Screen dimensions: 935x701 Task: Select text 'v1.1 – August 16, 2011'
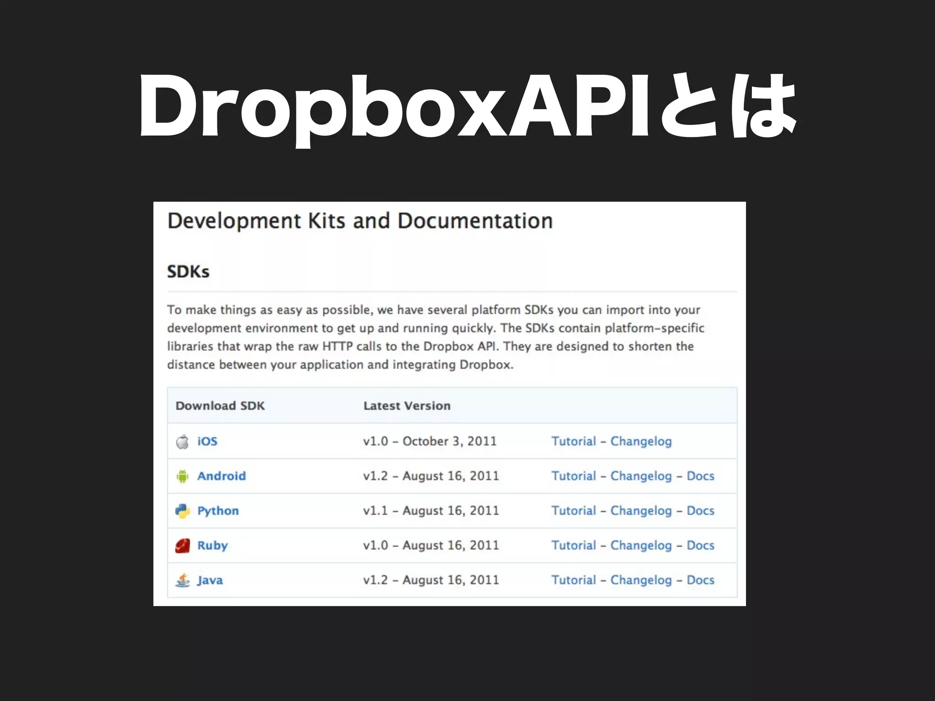431,511
